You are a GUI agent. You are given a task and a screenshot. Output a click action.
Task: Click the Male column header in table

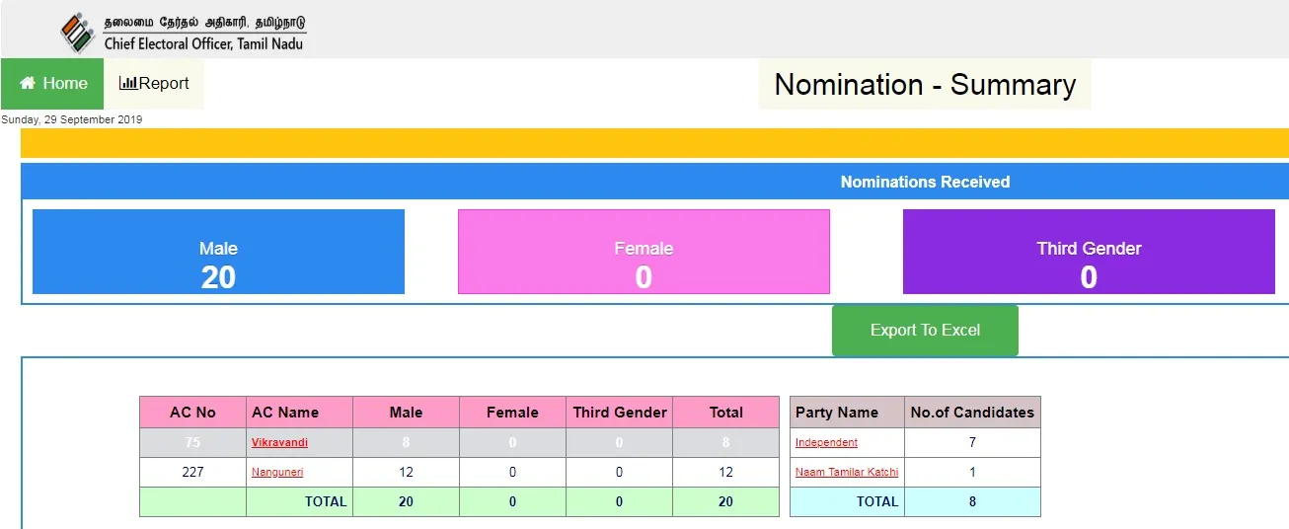[x=406, y=413]
